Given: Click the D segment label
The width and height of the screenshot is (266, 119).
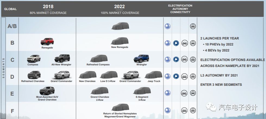Looking at the screenshot, I should point(12,77).
